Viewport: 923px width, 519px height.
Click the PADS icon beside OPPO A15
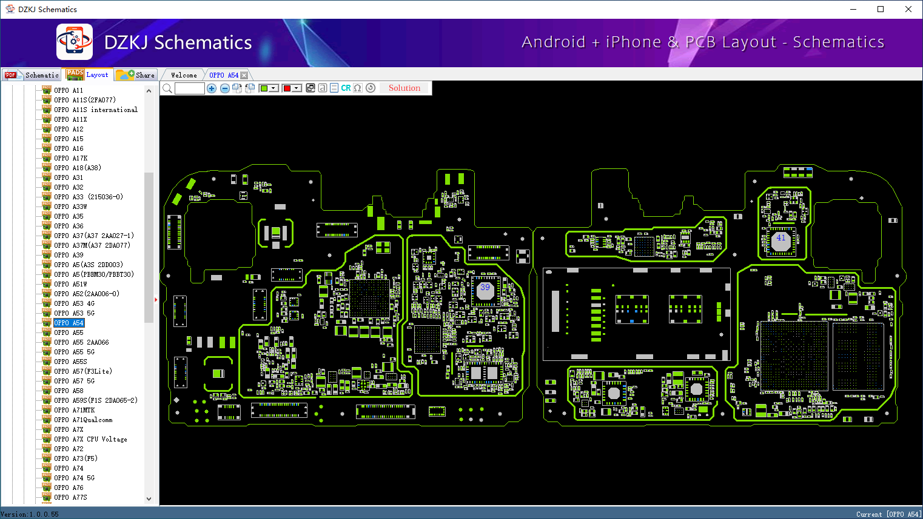tap(47, 139)
